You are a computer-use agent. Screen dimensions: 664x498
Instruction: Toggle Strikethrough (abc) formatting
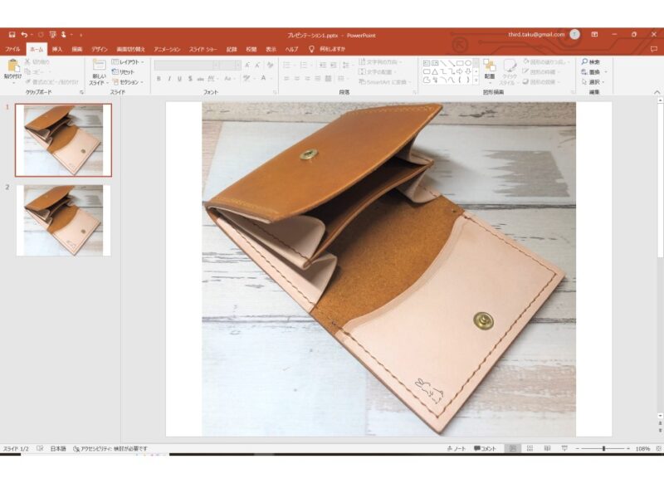click(200, 79)
